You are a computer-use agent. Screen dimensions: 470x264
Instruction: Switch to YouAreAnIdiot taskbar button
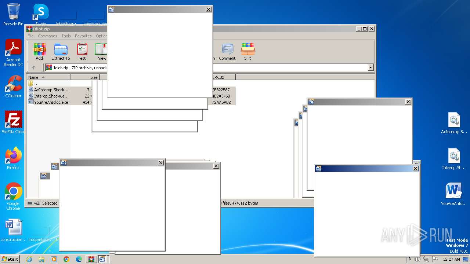[x=102, y=259]
